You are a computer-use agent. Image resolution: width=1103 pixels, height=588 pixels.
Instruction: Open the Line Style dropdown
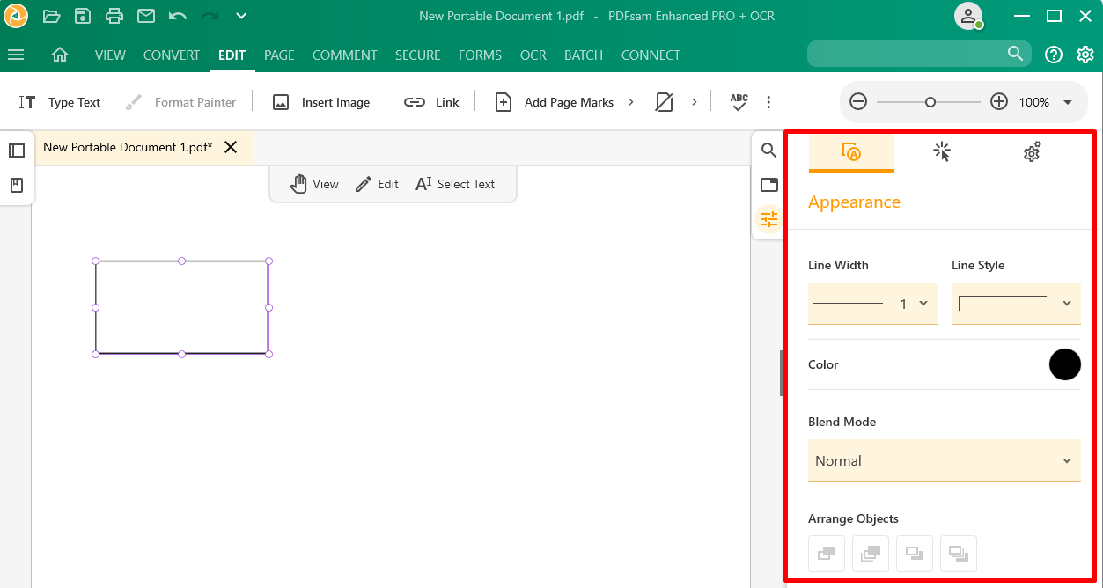coord(1016,304)
